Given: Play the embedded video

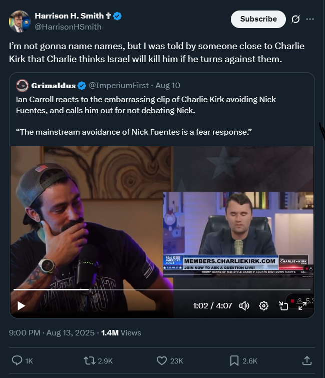Looking at the screenshot, I should coord(21,306).
